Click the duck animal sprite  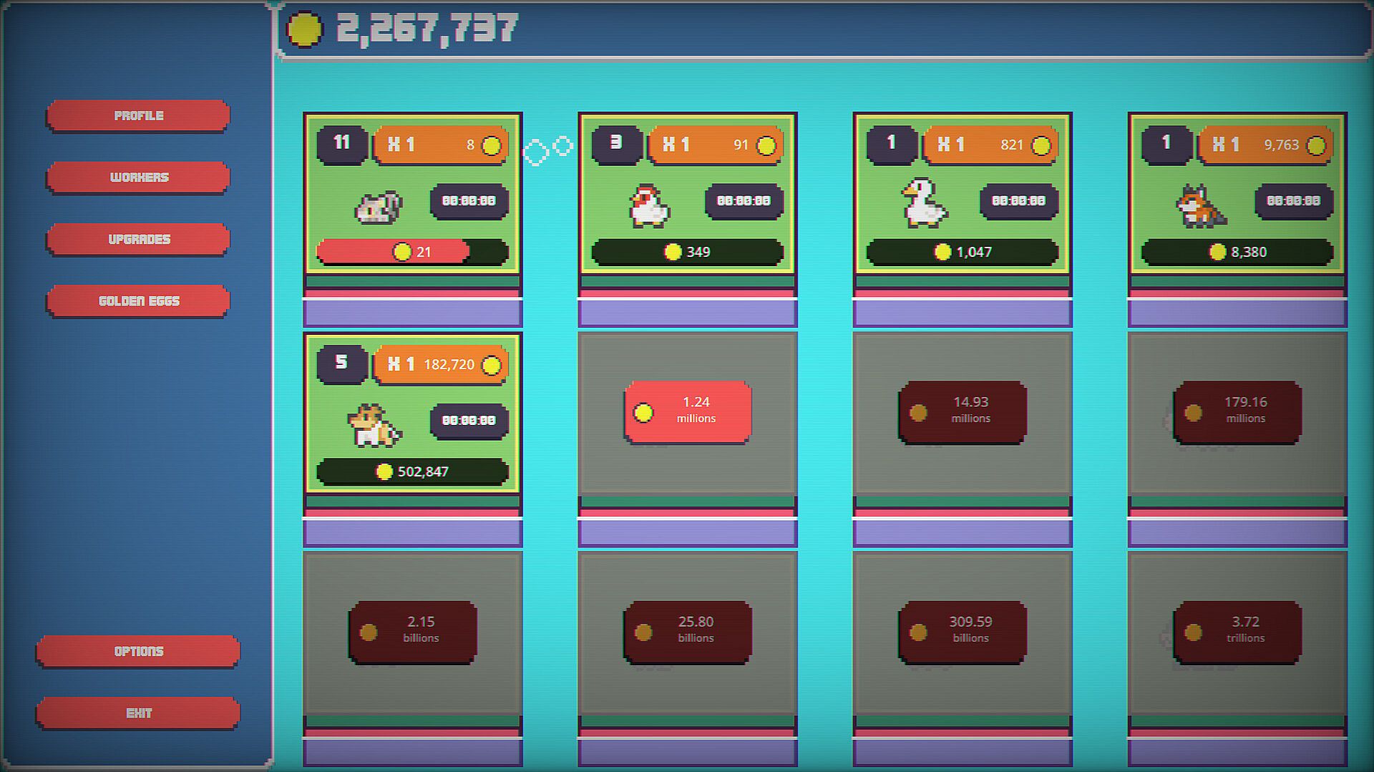click(924, 203)
